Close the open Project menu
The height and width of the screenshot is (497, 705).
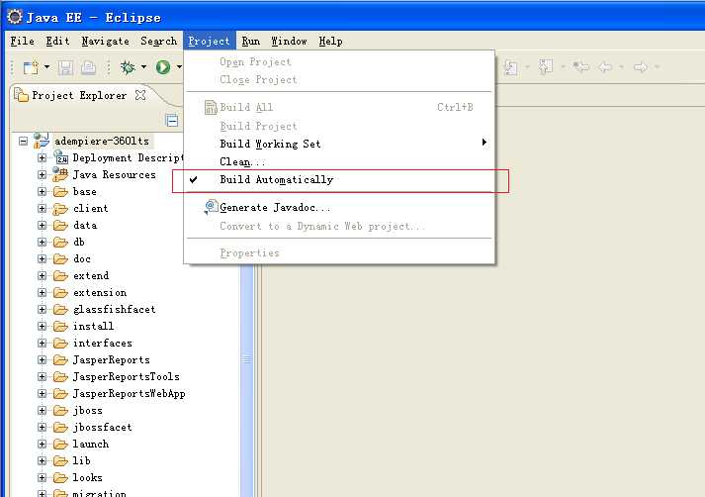209,41
